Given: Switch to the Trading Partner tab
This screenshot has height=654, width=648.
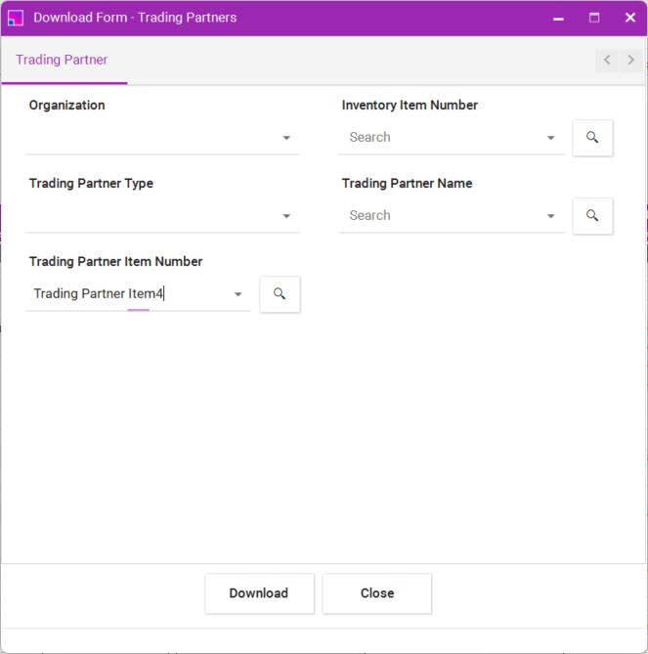Looking at the screenshot, I should coord(62,61).
